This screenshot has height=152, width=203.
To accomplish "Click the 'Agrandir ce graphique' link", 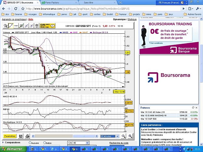I will point(14,19).
